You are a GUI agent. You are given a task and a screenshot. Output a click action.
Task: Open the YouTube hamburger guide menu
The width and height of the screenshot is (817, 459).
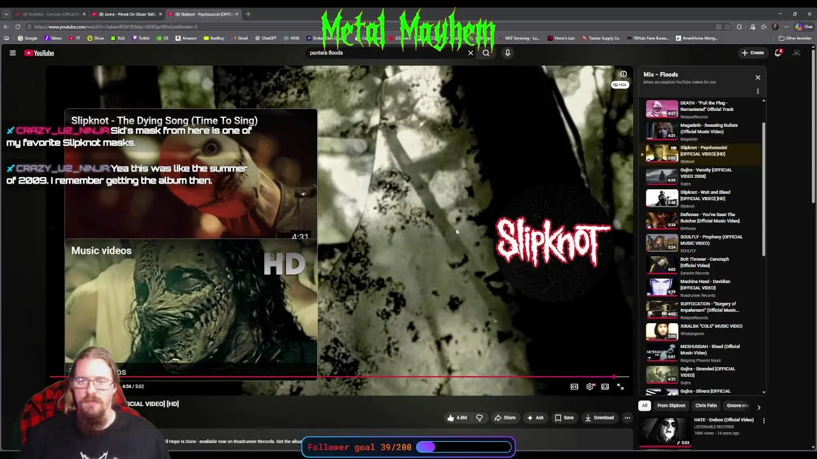click(12, 53)
